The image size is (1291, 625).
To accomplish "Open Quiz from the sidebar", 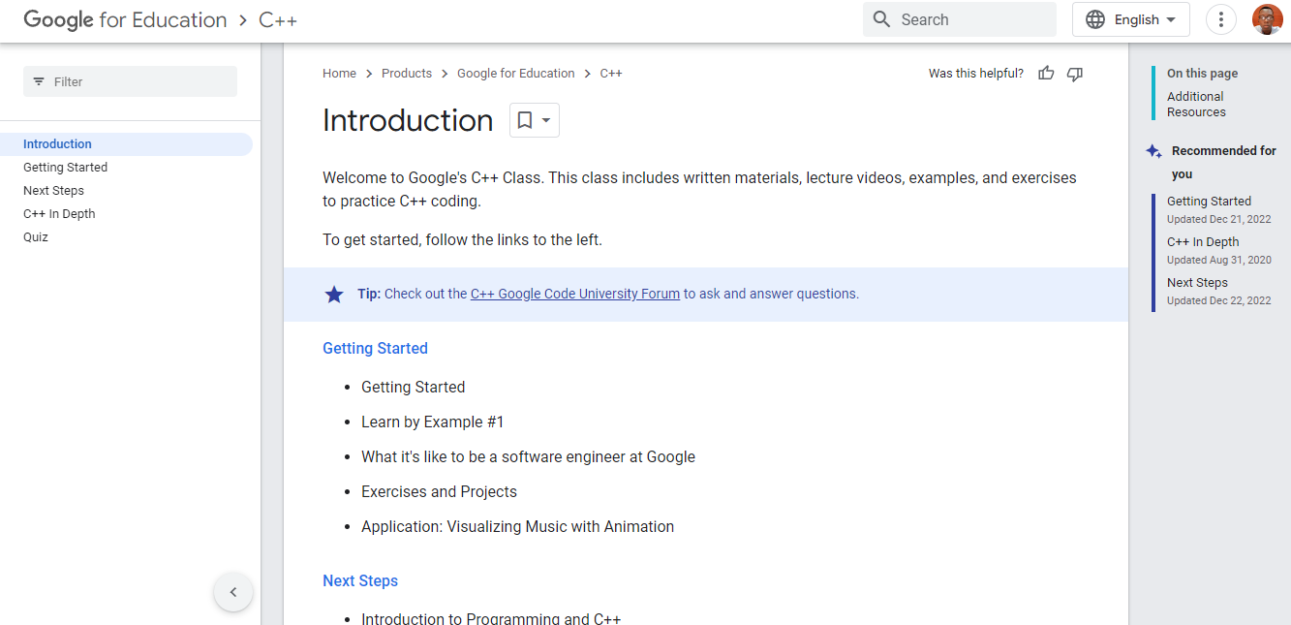I will coord(36,237).
